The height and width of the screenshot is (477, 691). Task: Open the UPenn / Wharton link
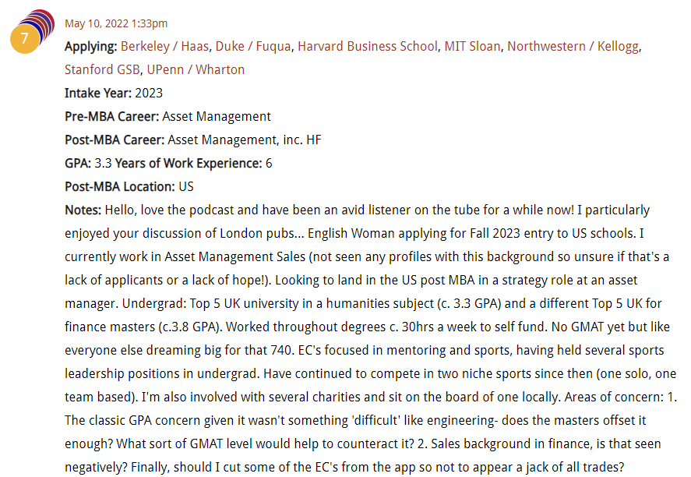[x=196, y=70]
